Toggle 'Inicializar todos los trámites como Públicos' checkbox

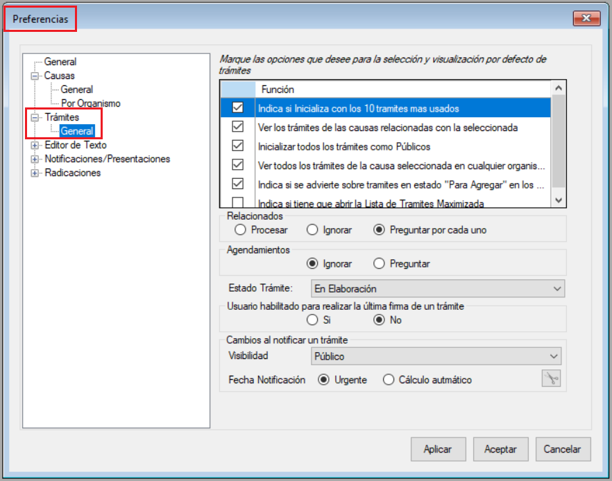coord(238,146)
